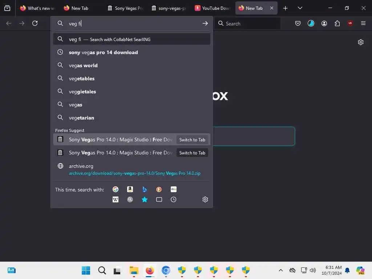The width and height of the screenshot is (372, 279).
Task: Open search settings gear in dropdown
Action: coord(205,199)
